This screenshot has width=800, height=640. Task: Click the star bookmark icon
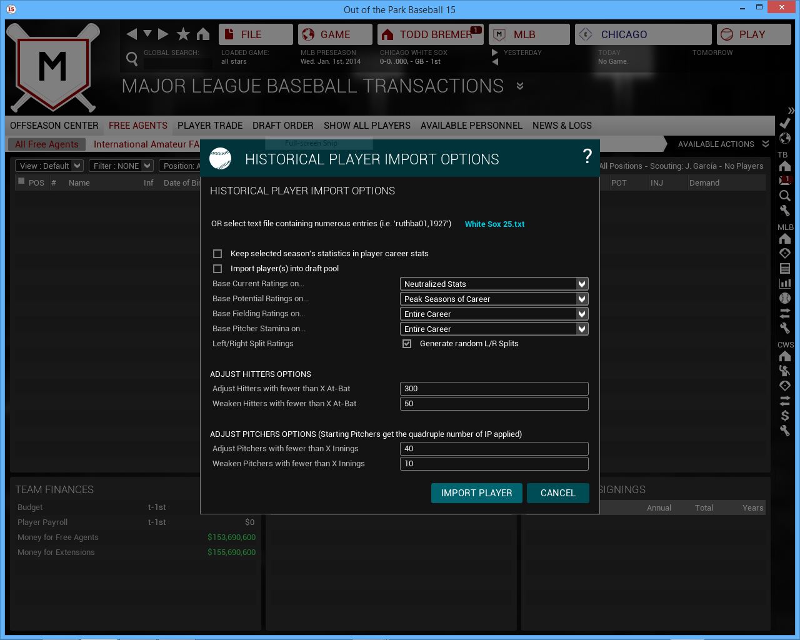point(183,34)
